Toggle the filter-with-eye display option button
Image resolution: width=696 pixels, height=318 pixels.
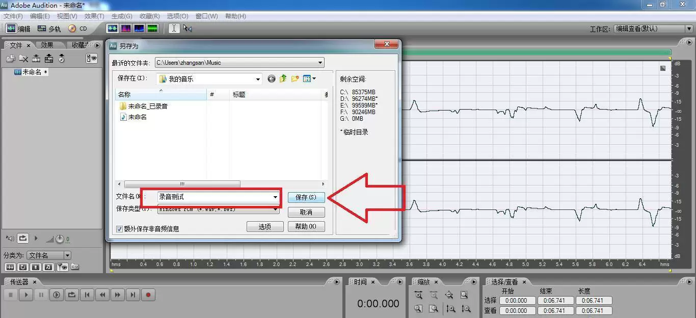tap(62, 267)
